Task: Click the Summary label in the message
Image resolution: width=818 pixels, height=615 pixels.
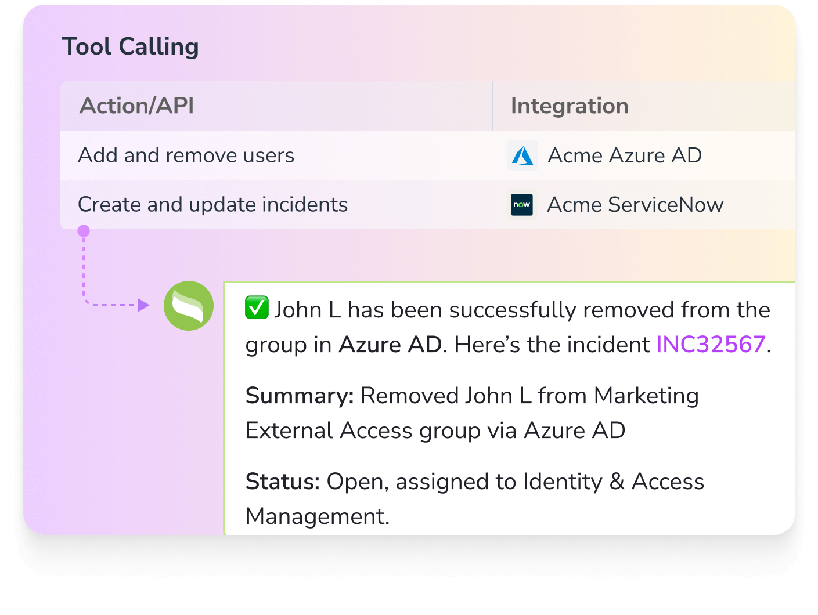Action: pyautogui.click(x=300, y=396)
